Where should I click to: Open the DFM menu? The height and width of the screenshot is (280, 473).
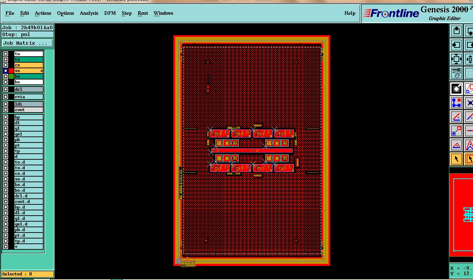(x=110, y=13)
